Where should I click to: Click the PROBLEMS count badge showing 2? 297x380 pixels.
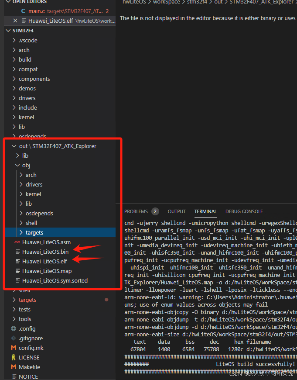point(155,211)
